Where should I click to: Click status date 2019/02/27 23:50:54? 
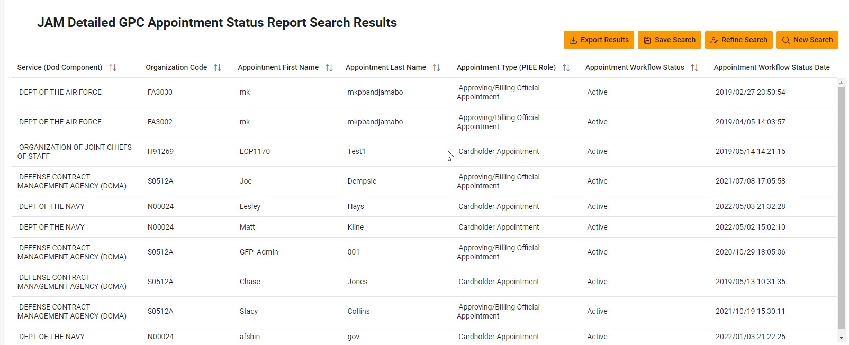point(750,92)
